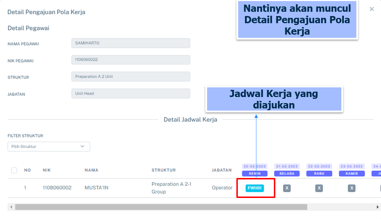381x219 pixels.
Task: Click the Nama Pegawai field showing SAMIHARTO
Action: [131, 43]
